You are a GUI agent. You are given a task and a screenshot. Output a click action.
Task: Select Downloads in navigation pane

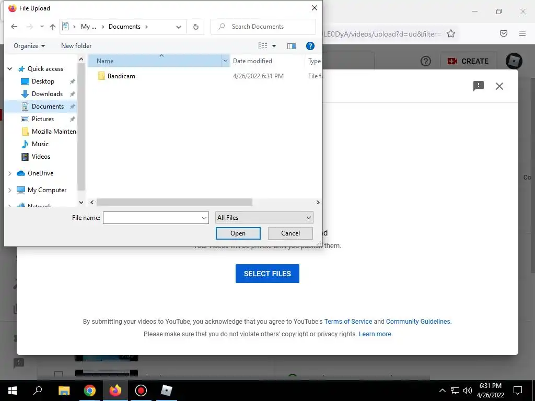[x=47, y=94]
